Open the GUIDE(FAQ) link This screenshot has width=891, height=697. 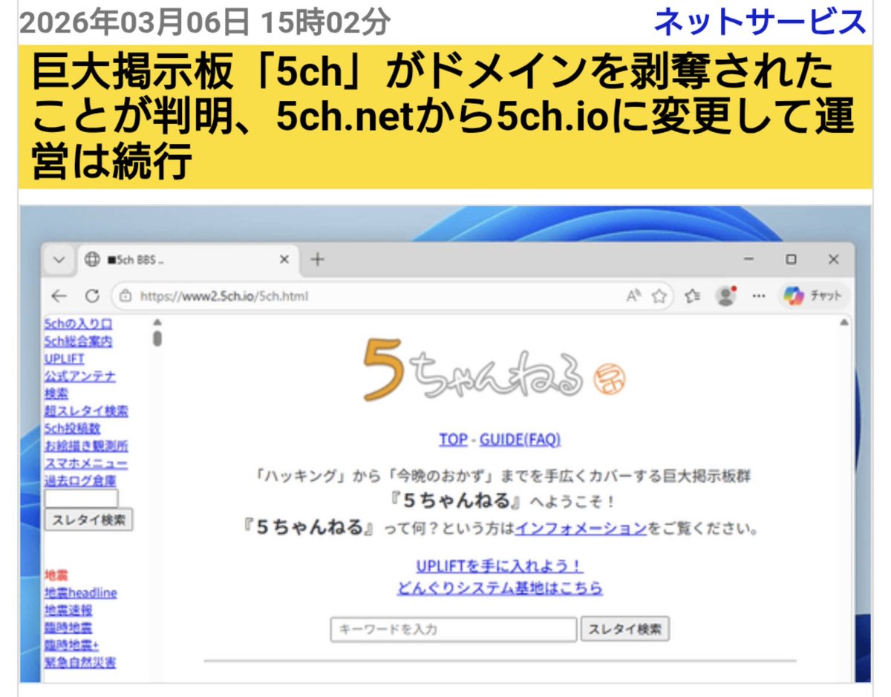(520, 439)
